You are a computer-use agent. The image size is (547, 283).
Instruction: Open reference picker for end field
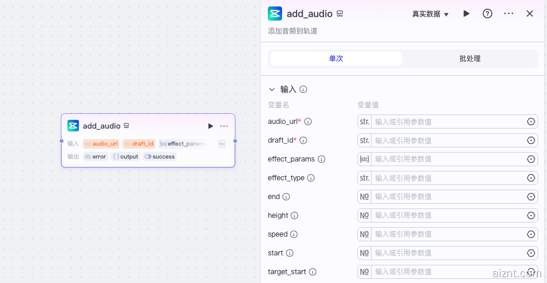[531, 197]
